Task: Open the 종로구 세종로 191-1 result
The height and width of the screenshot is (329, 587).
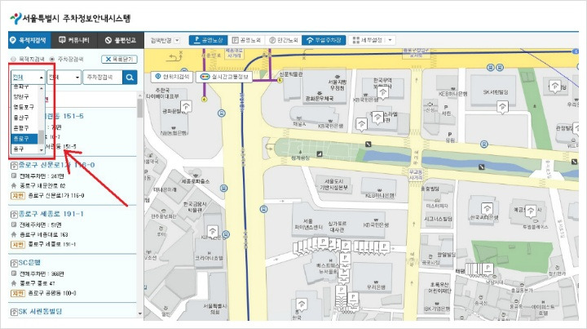Action: click(51, 214)
